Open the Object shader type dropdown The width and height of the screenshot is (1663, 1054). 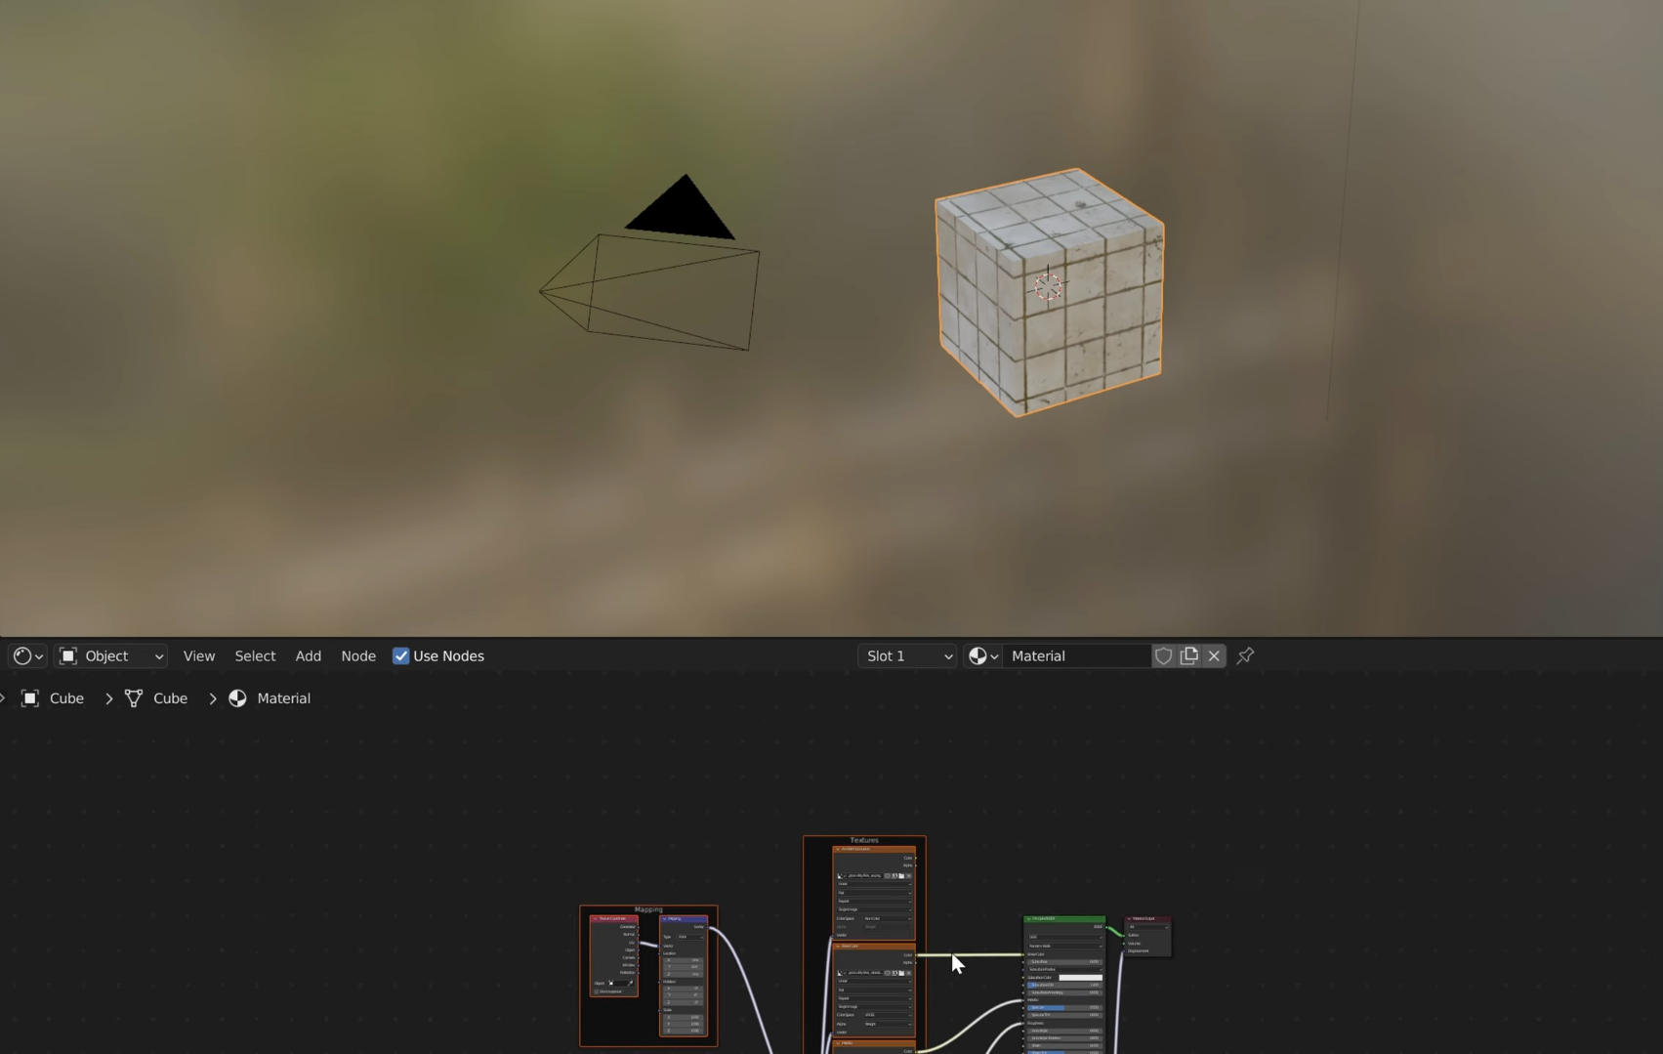(x=110, y=656)
